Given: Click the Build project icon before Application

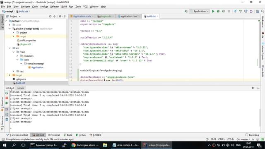Looking at the screenshot, I should 186,11.
